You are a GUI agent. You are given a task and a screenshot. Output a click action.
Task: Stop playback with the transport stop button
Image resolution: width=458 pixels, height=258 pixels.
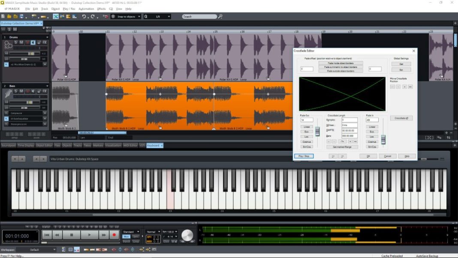[x=72, y=234]
